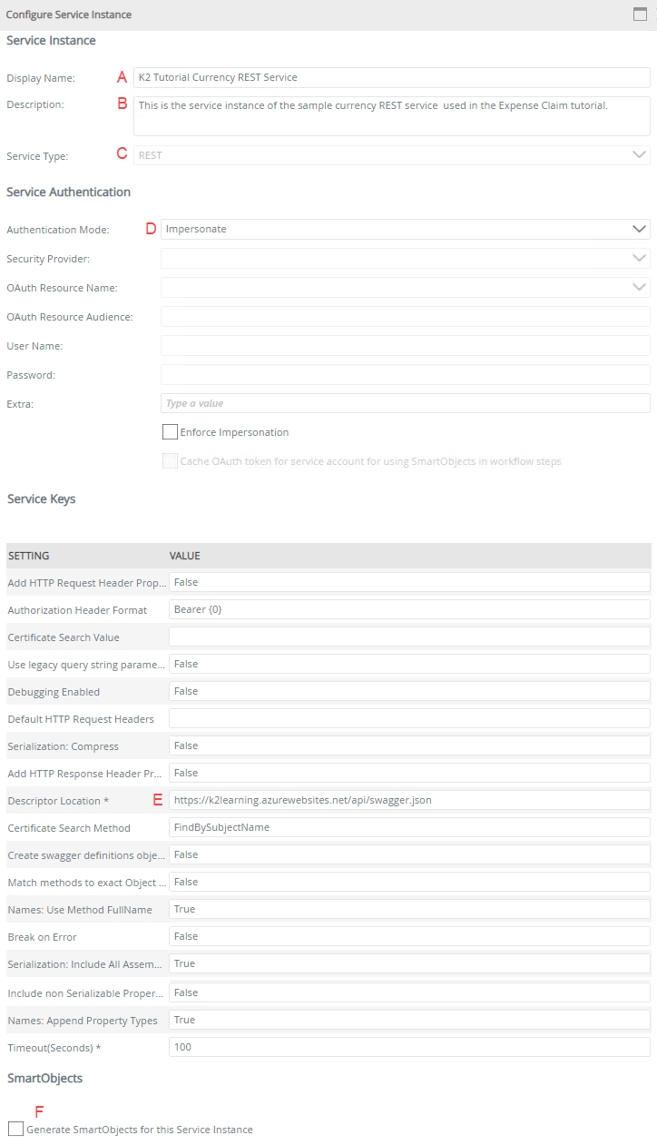Toggle the Cache OAuth token checkbox
Screen dimensions: 657x1145
(x=170, y=461)
